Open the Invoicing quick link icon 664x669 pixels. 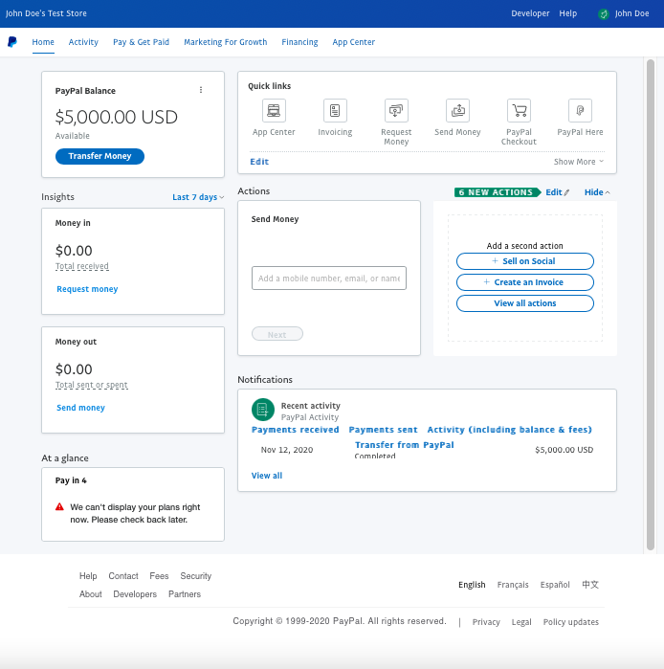pyautogui.click(x=335, y=110)
